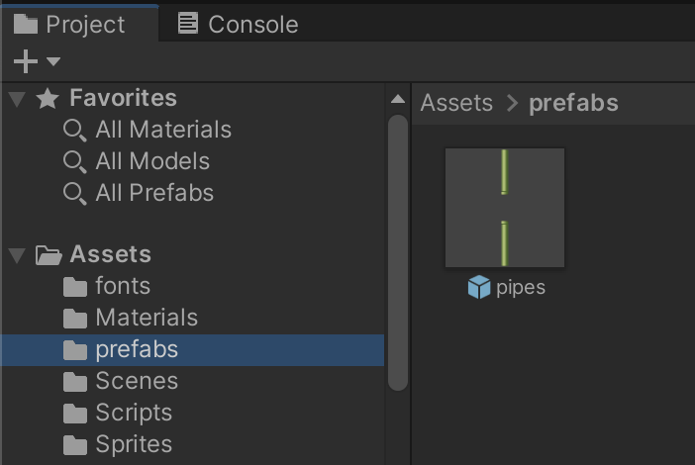Click the Sprites folder icon
This screenshot has height=465, width=695.
[75, 445]
